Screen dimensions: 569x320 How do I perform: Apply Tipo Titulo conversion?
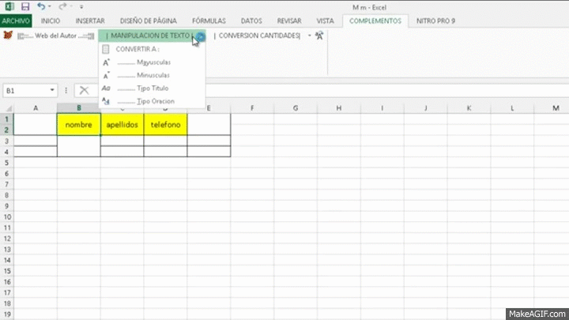[x=152, y=88]
